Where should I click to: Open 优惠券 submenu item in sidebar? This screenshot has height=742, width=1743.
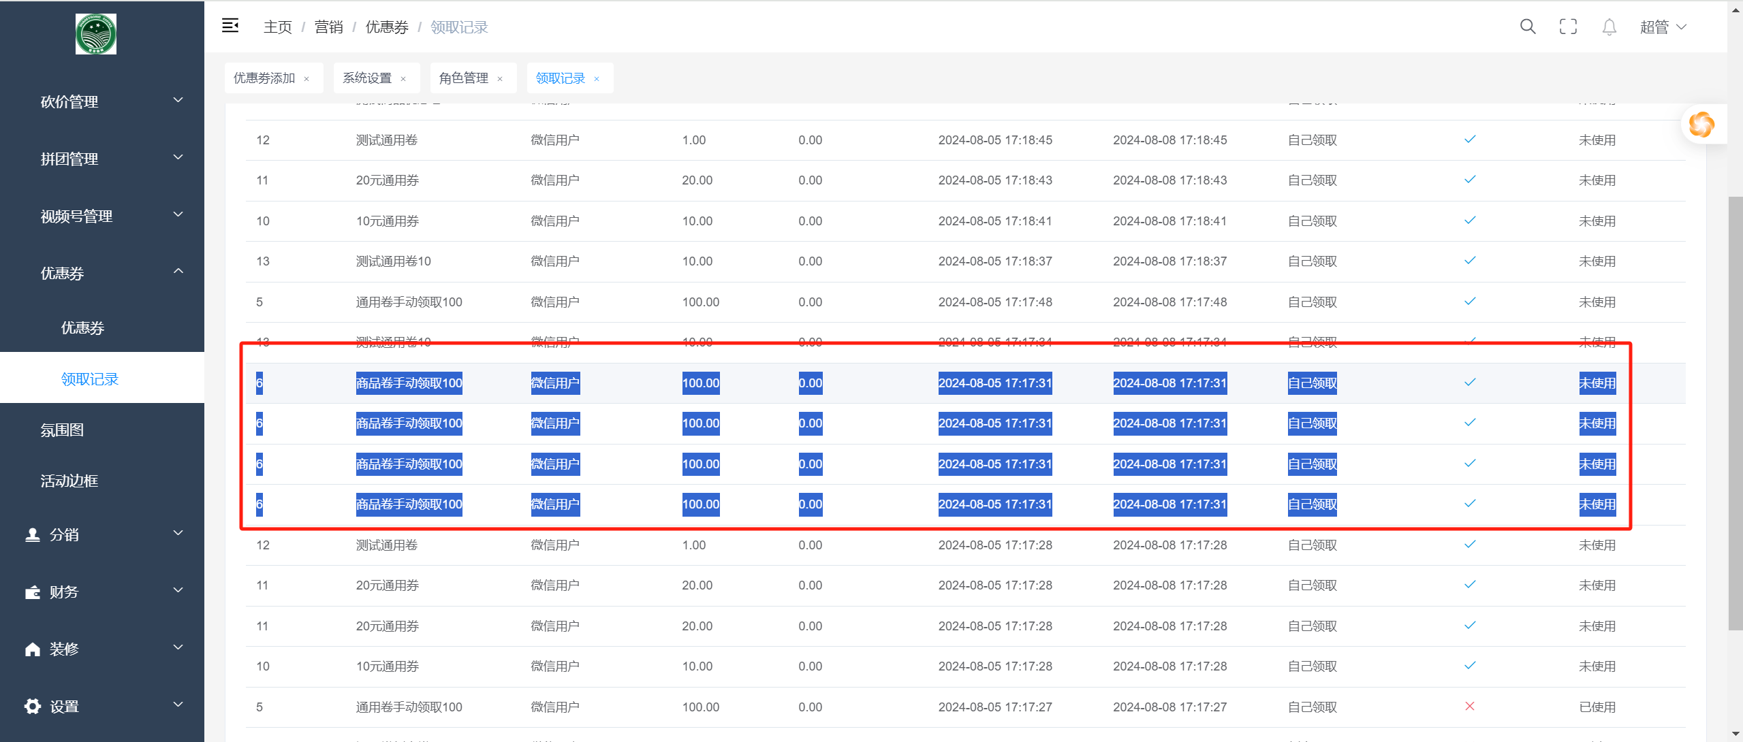pos(102,327)
